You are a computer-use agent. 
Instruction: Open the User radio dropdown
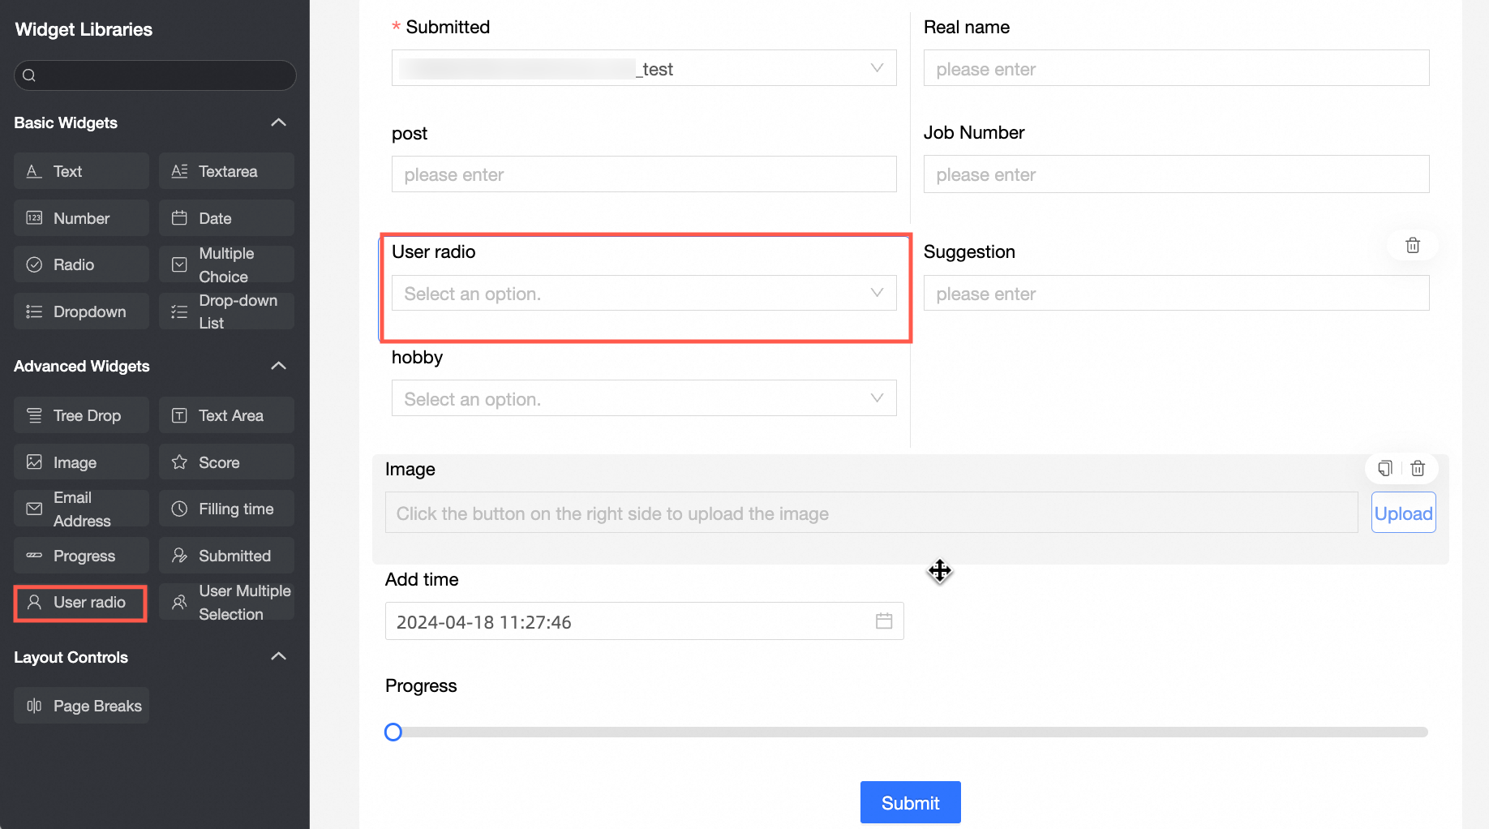(x=644, y=294)
